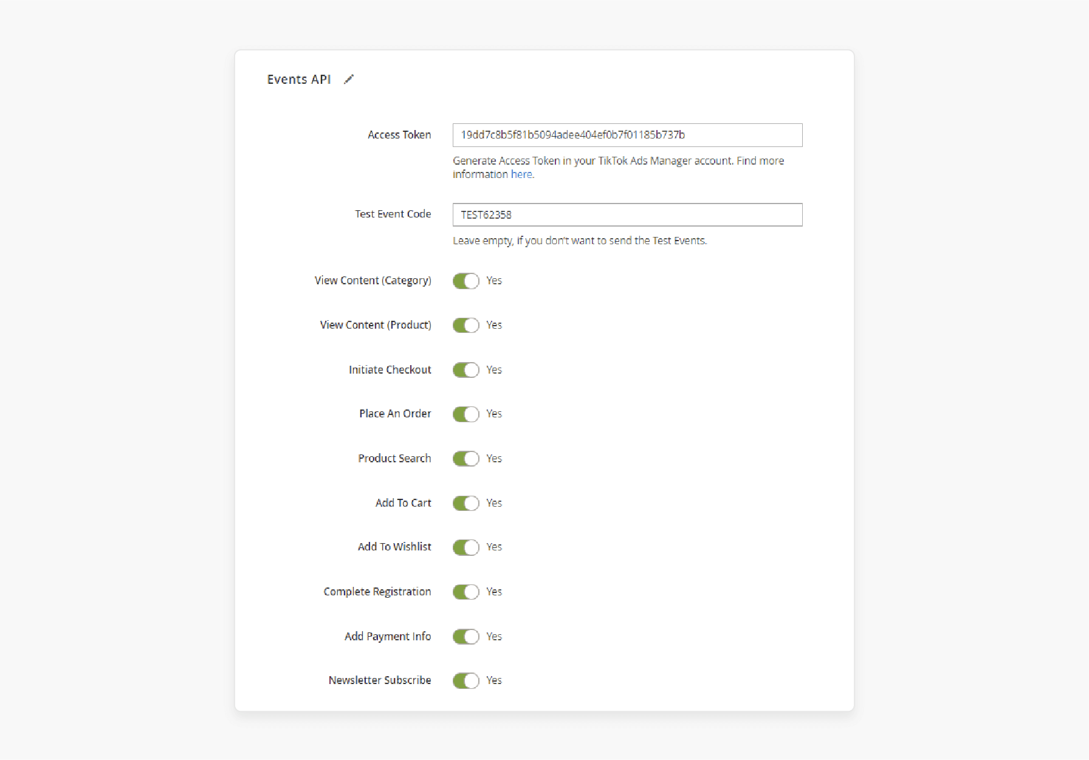Toggle View Content (Category) switch

tap(466, 281)
